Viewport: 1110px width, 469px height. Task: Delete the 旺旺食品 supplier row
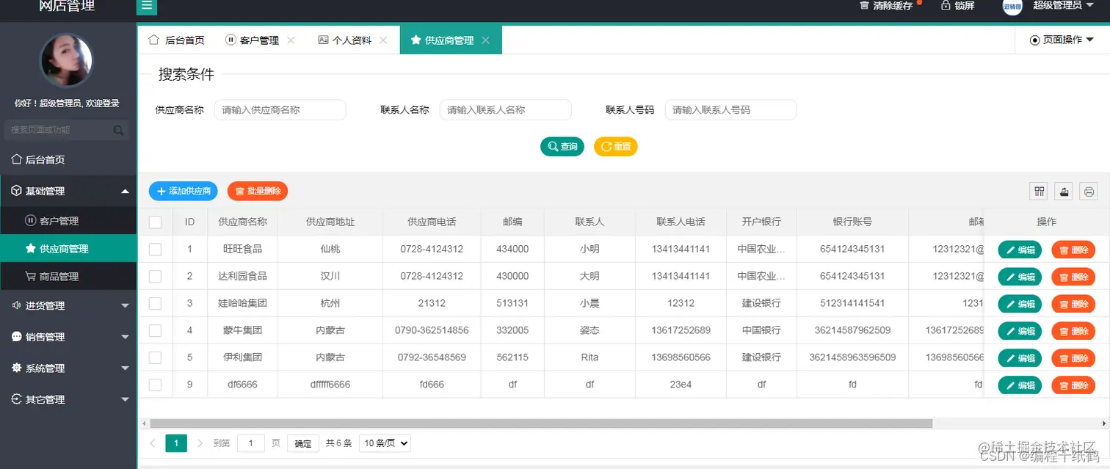[1073, 250]
